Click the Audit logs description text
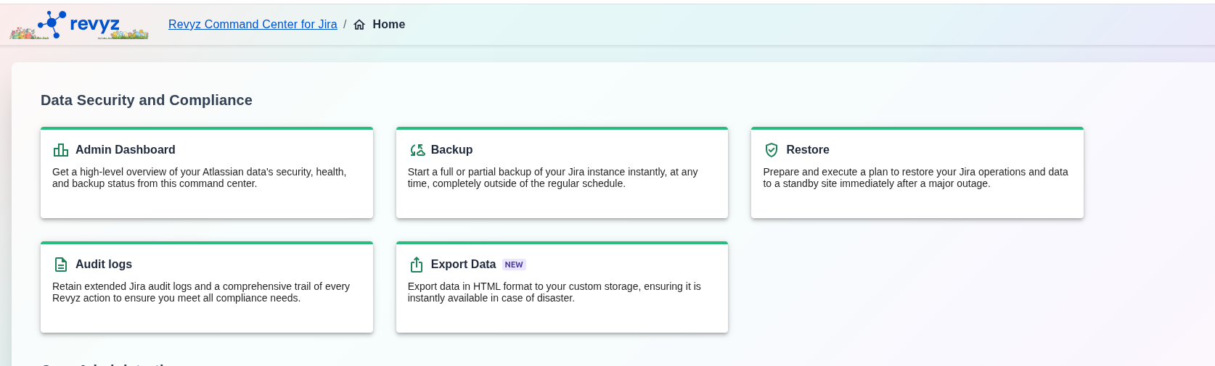The image size is (1215, 366). point(200,292)
